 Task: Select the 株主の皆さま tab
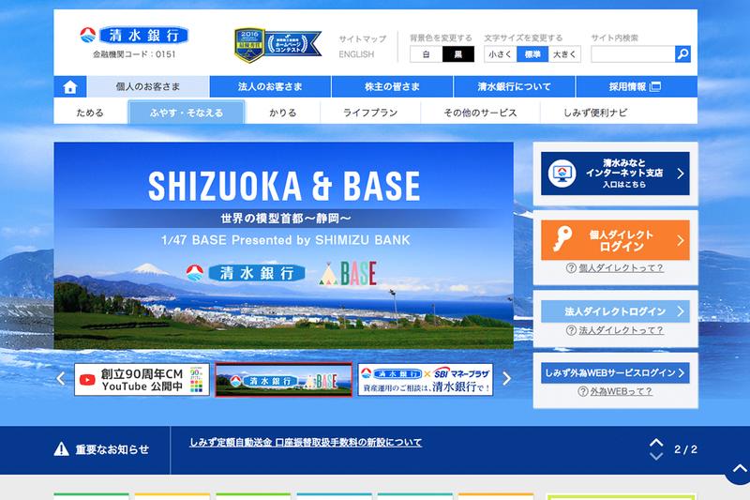tap(392, 86)
